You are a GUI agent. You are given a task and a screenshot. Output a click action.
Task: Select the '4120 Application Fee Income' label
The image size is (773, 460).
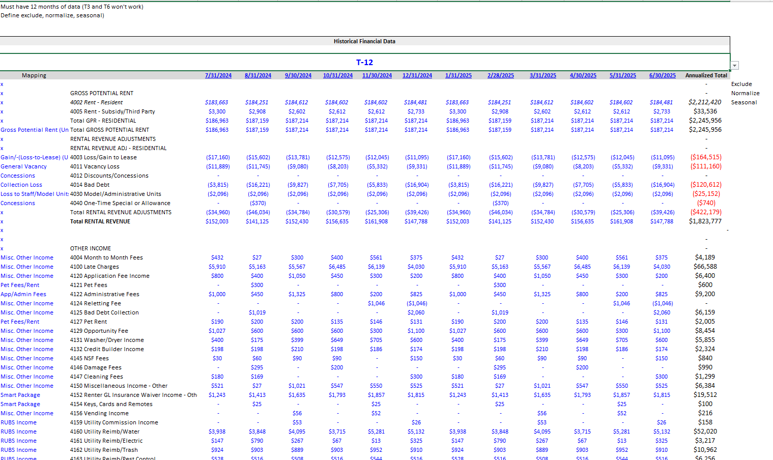tap(110, 276)
